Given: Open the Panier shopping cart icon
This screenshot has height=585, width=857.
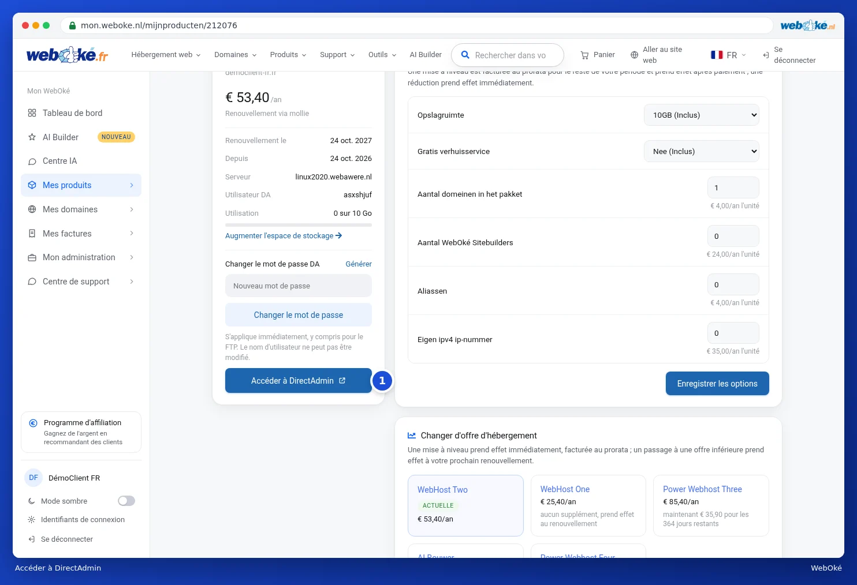Looking at the screenshot, I should pos(584,55).
